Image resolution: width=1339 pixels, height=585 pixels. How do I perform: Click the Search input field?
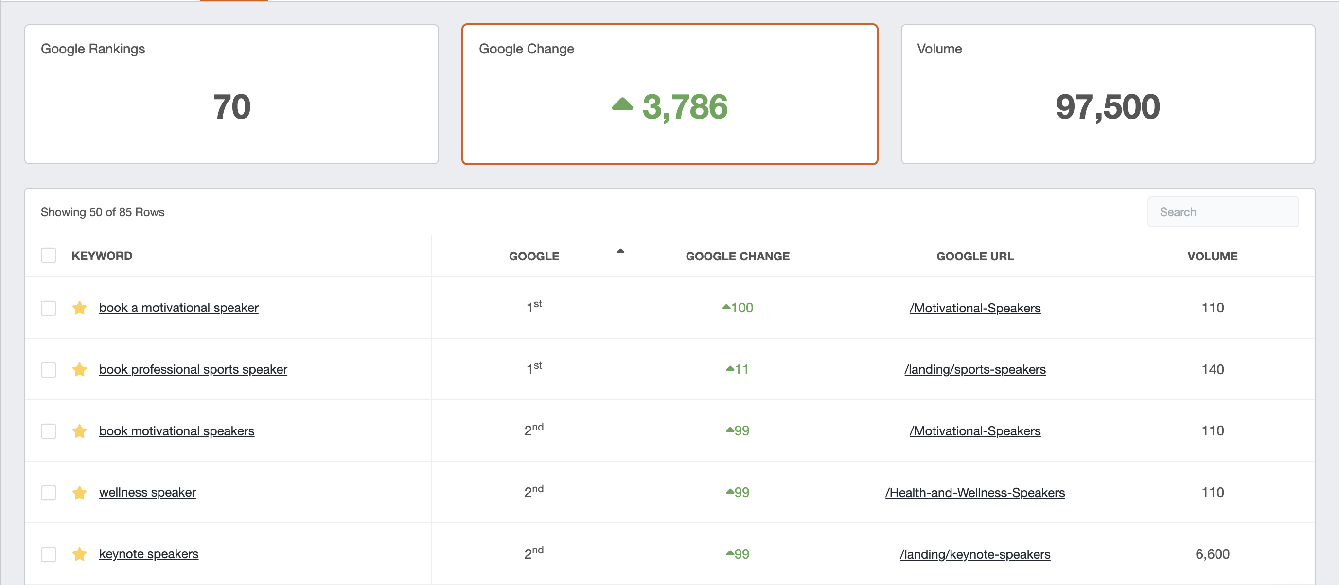pyautogui.click(x=1223, y=212)
